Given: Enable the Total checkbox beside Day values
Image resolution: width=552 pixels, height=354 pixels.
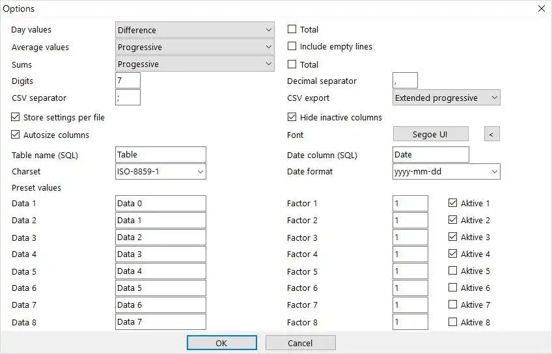Looking at the screenshot, I should pyautogui.click(x=292, y=29).
